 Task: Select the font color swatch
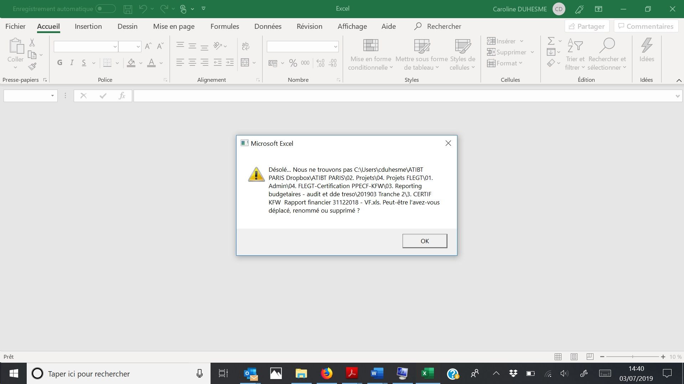151,65
